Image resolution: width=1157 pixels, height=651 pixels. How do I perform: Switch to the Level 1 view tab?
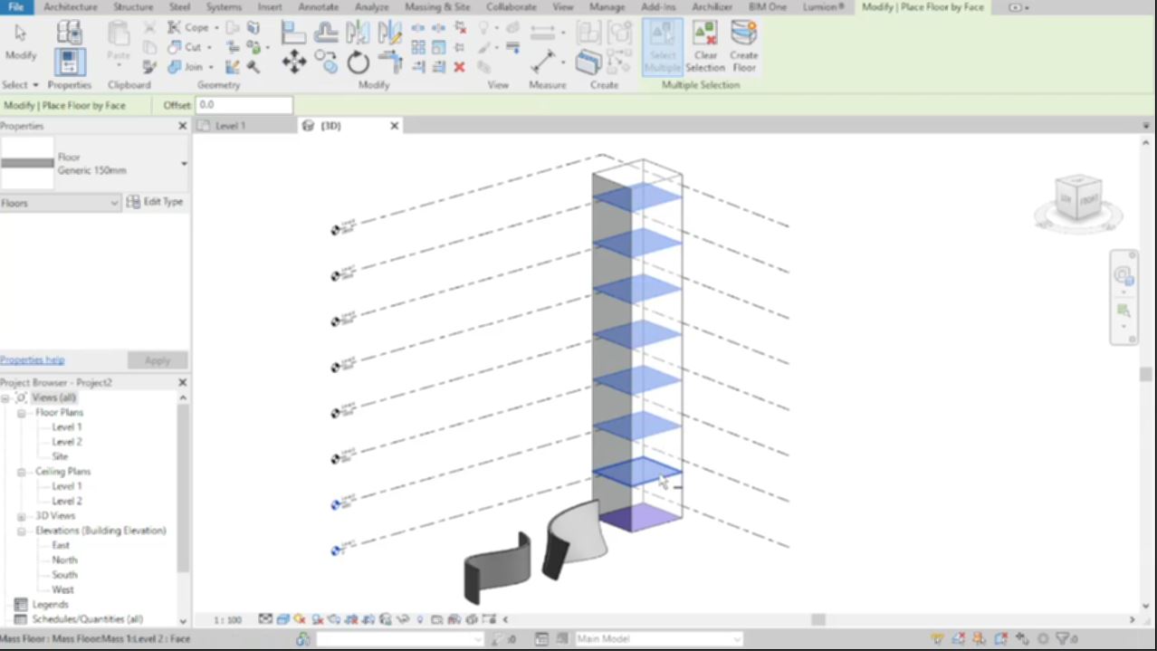click(230, 126)
